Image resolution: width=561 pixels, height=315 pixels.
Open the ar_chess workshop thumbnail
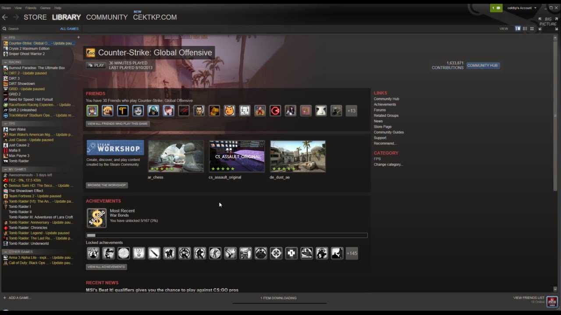[176, 156]
